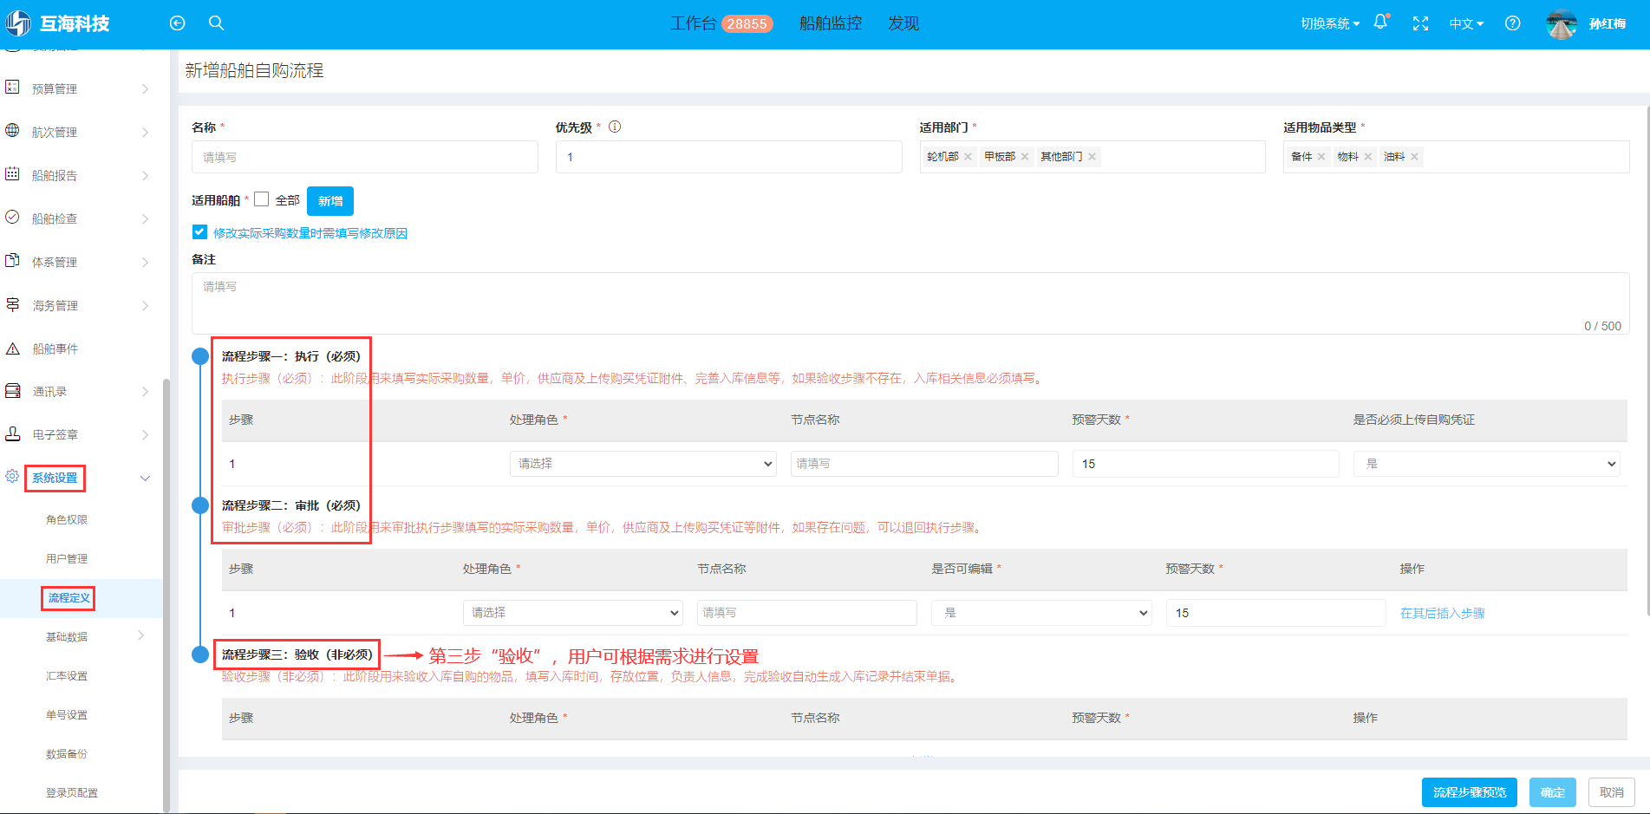The width and height of the screenshot is (1650, 814).
Task: Click the 电子签章 stamp icon
Action: click(12, 433)
